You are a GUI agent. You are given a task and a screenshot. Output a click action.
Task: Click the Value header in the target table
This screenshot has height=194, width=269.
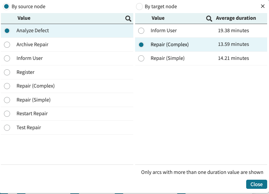(x=158, y=18)
